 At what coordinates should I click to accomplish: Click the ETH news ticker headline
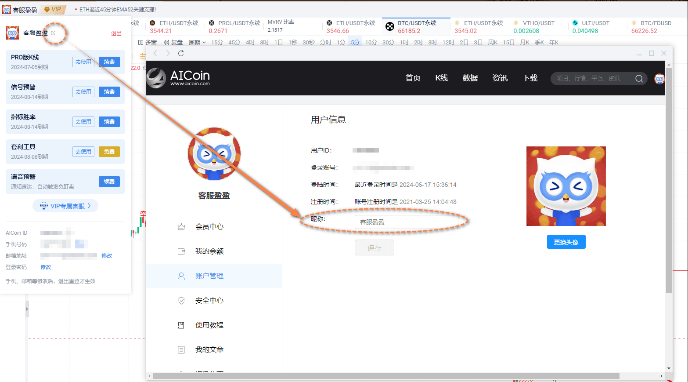(x=118, y=9)
